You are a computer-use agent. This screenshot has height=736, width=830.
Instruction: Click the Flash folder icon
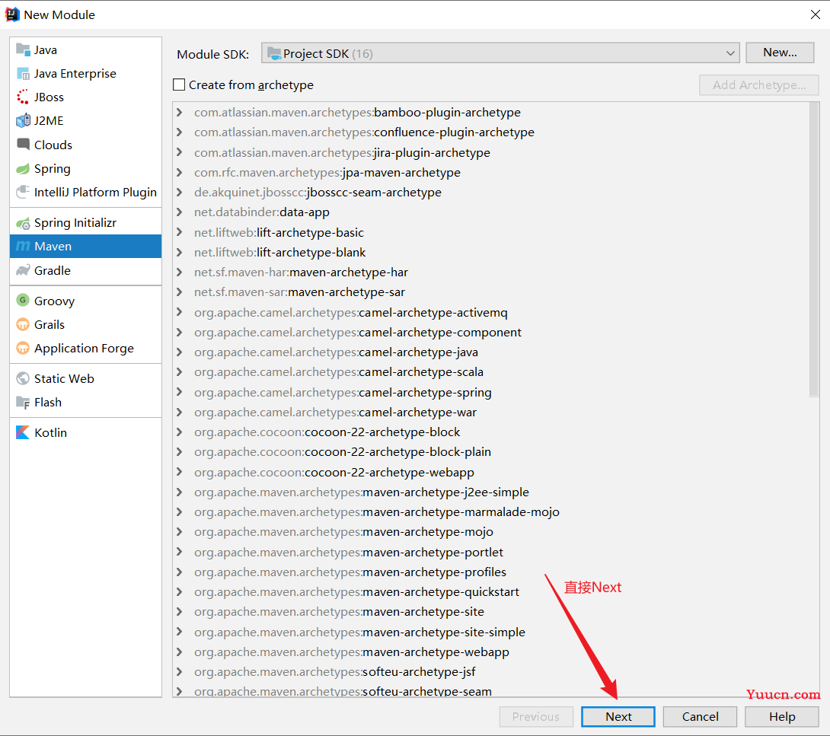pos(23,402)
